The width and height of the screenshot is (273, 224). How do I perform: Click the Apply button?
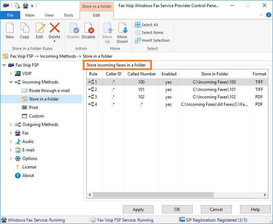138,209
